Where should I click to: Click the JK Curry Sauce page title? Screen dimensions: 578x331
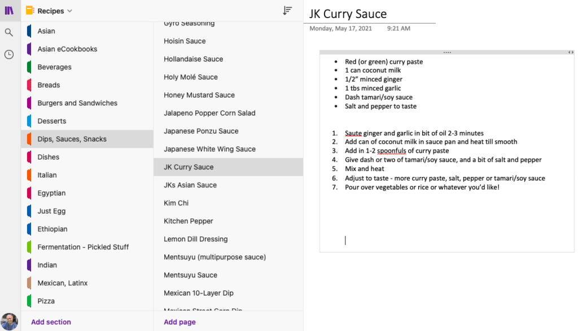click(348, 14)
